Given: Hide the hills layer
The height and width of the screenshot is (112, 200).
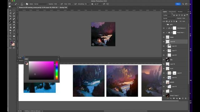Looking at the screenshot, I should tap(164, 59).
